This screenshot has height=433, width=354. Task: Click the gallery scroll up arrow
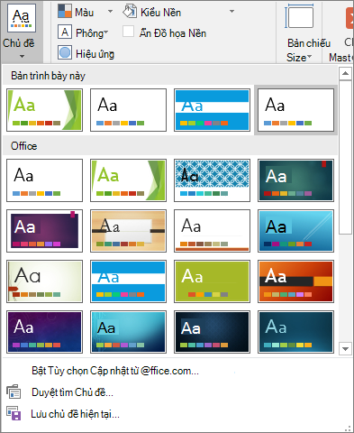[x=345, y=73]
